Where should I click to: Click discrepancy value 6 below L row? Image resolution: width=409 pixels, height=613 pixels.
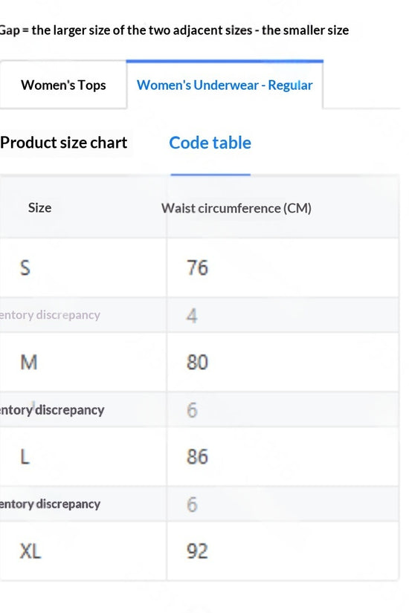pyautogui.click(x=192, y=505)
